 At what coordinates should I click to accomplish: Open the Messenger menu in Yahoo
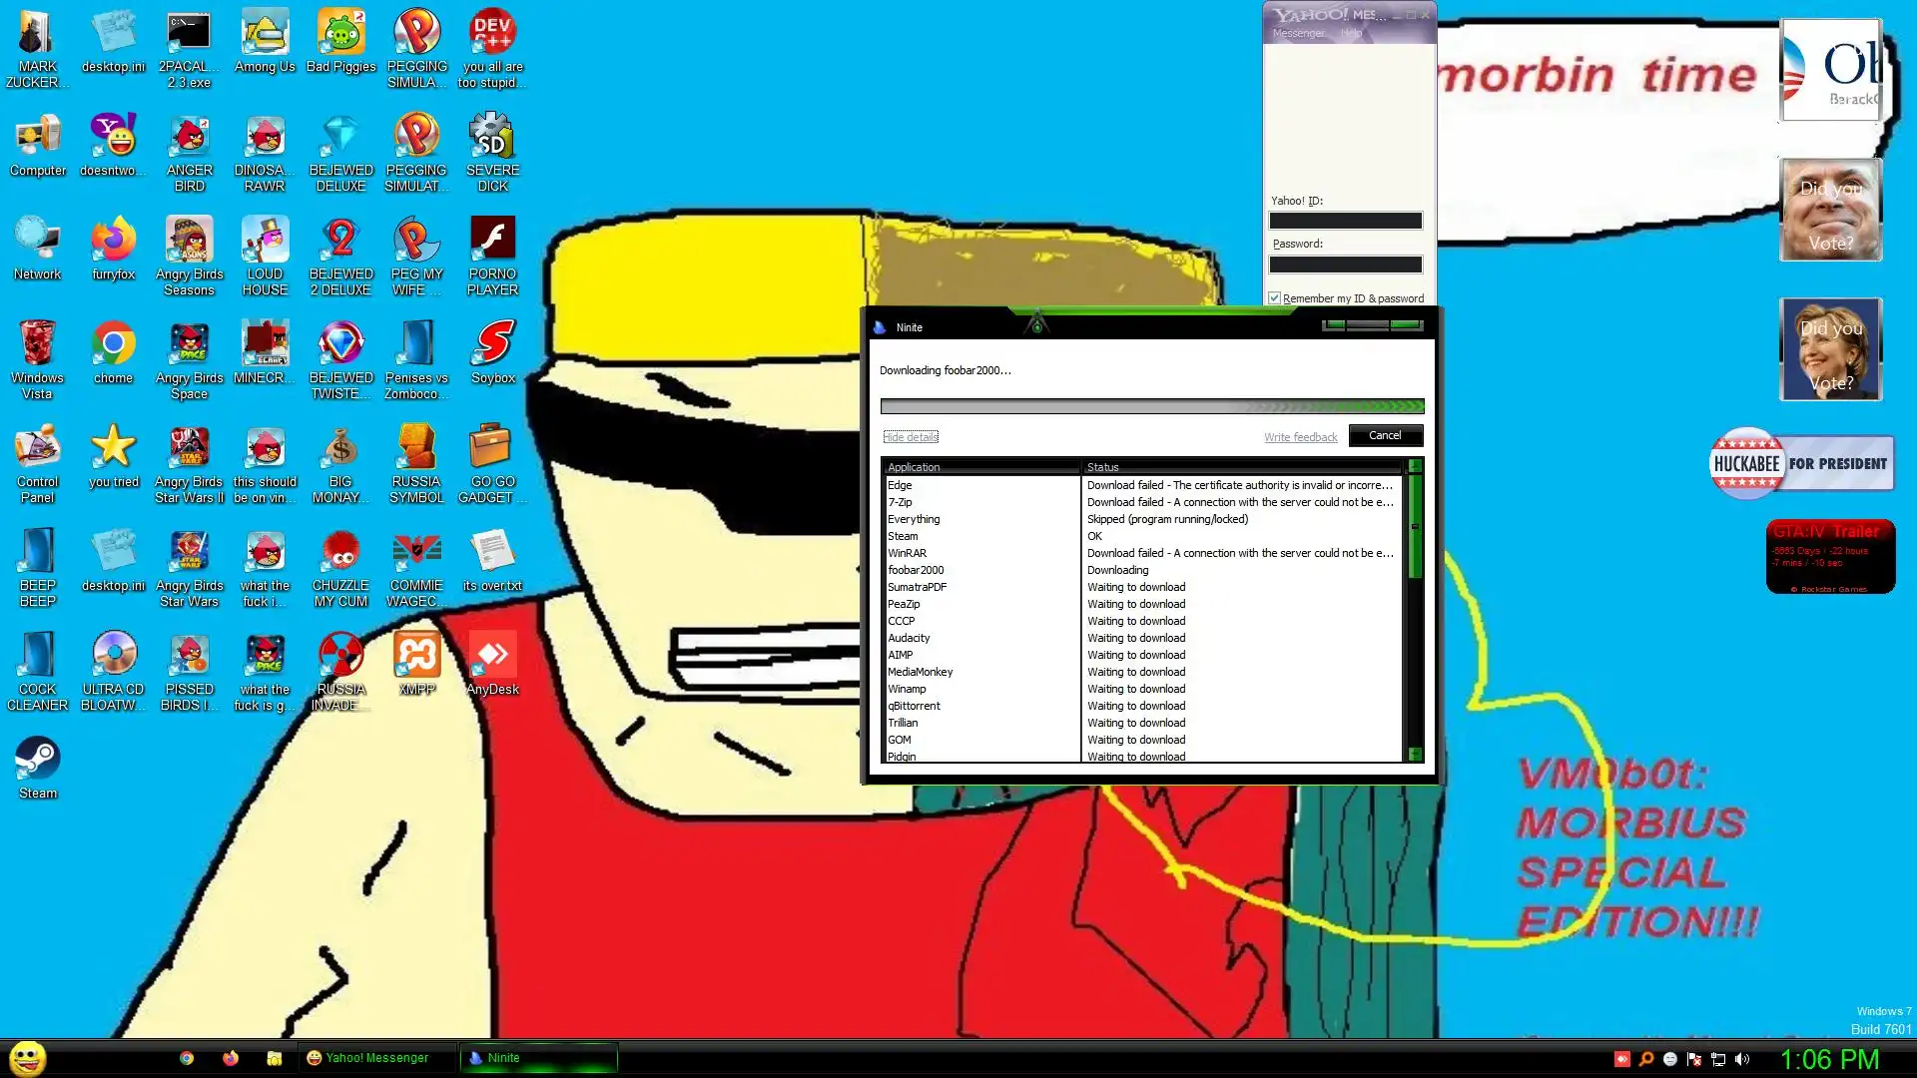point(1298,33)
